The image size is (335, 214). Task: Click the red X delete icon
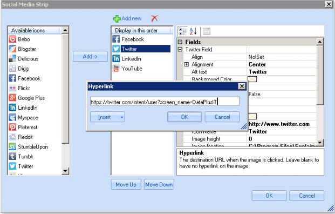(154, 18)
